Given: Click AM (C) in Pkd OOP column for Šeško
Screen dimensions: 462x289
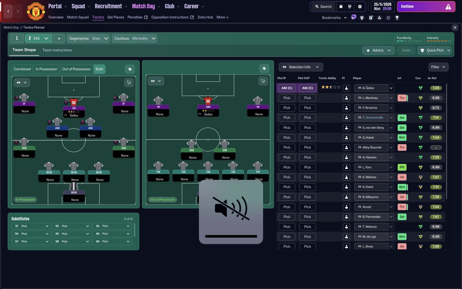Looking at the screenshot, I should (x=308, y=88).
